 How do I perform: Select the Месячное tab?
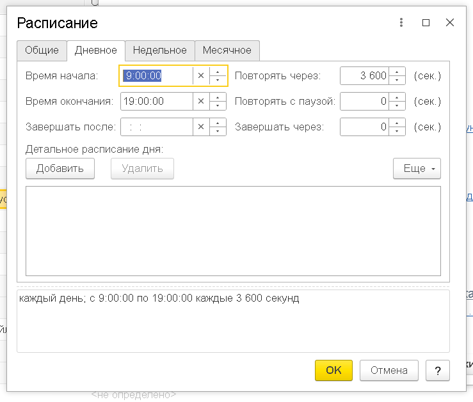tap(227, 50)
